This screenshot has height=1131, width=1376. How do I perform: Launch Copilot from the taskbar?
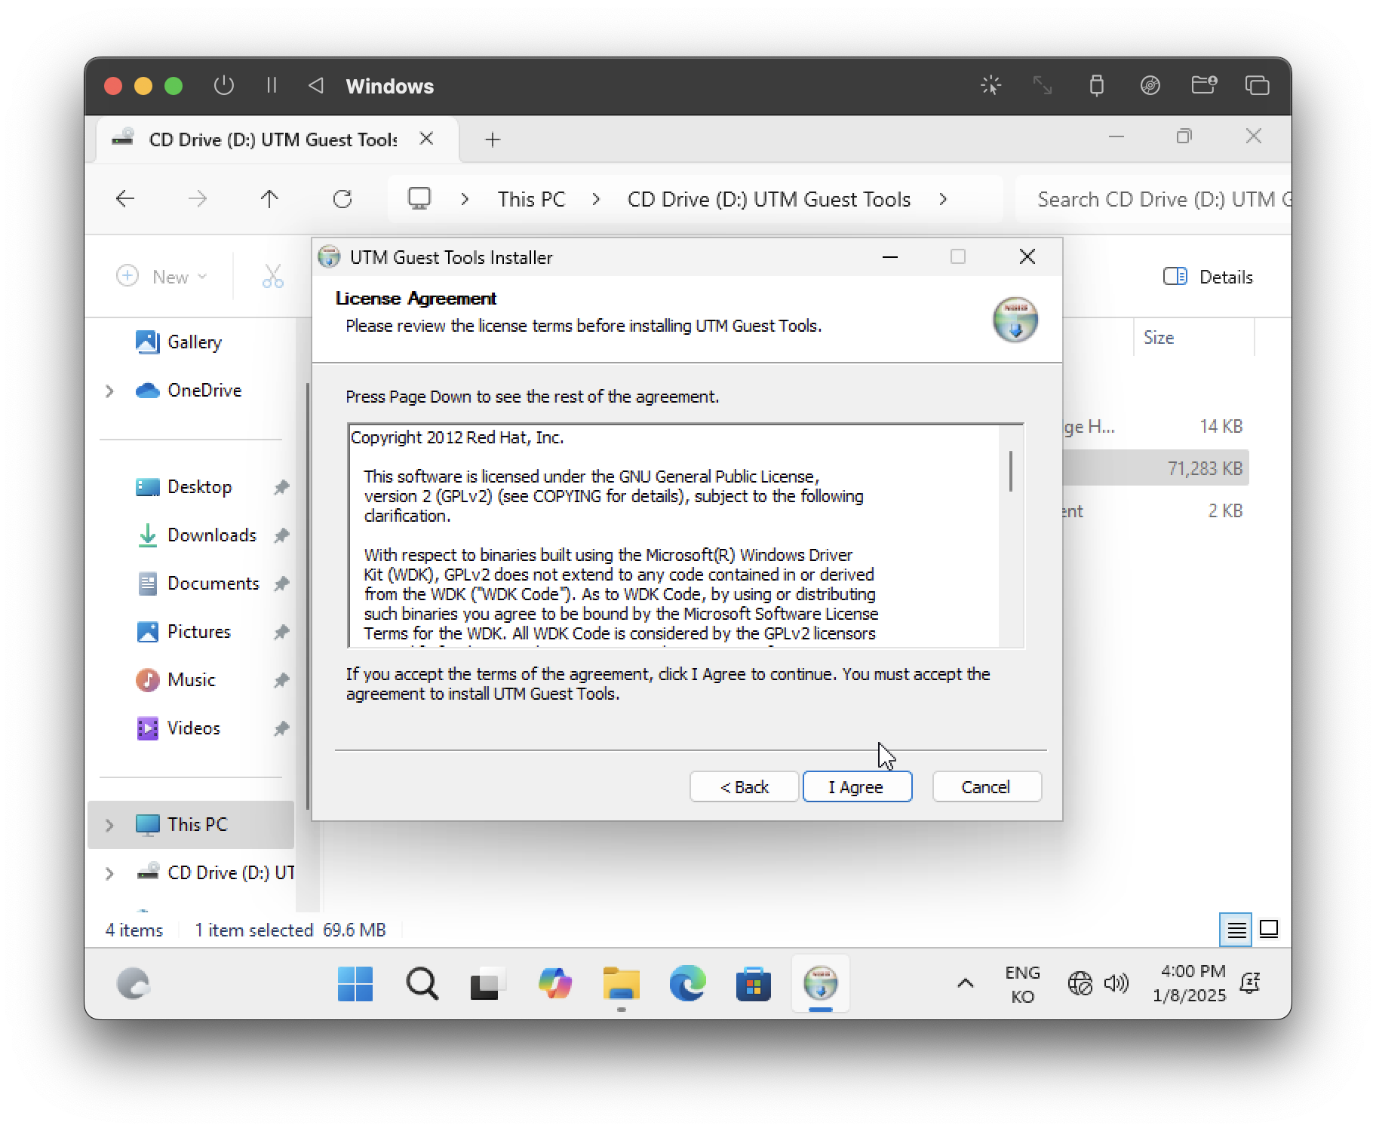(554, 983)
